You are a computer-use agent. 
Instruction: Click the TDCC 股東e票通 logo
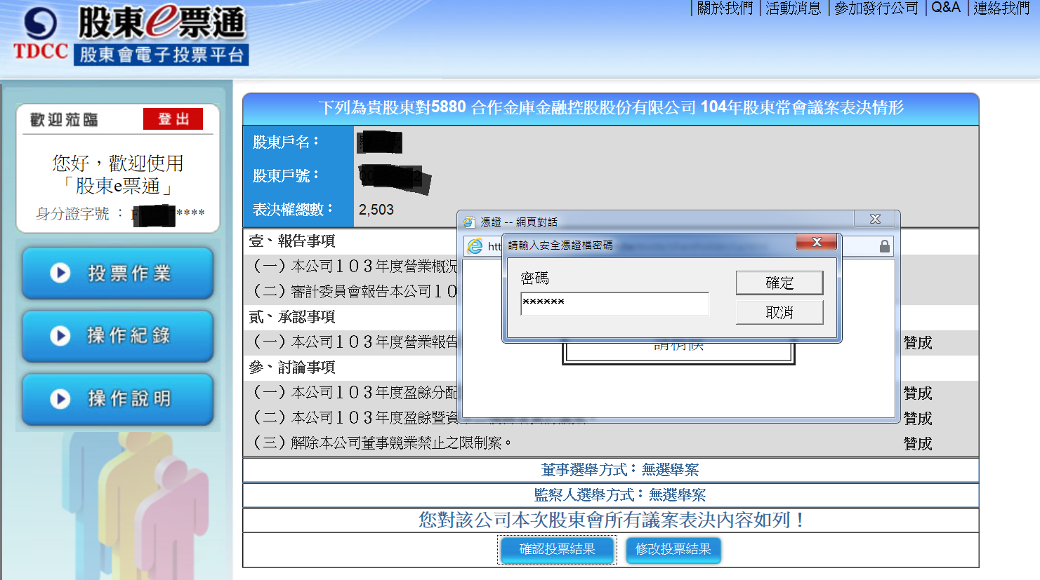[131, 36]
